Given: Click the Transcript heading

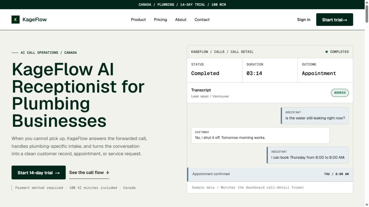Looking at the screenshot, I should [201, 90].
